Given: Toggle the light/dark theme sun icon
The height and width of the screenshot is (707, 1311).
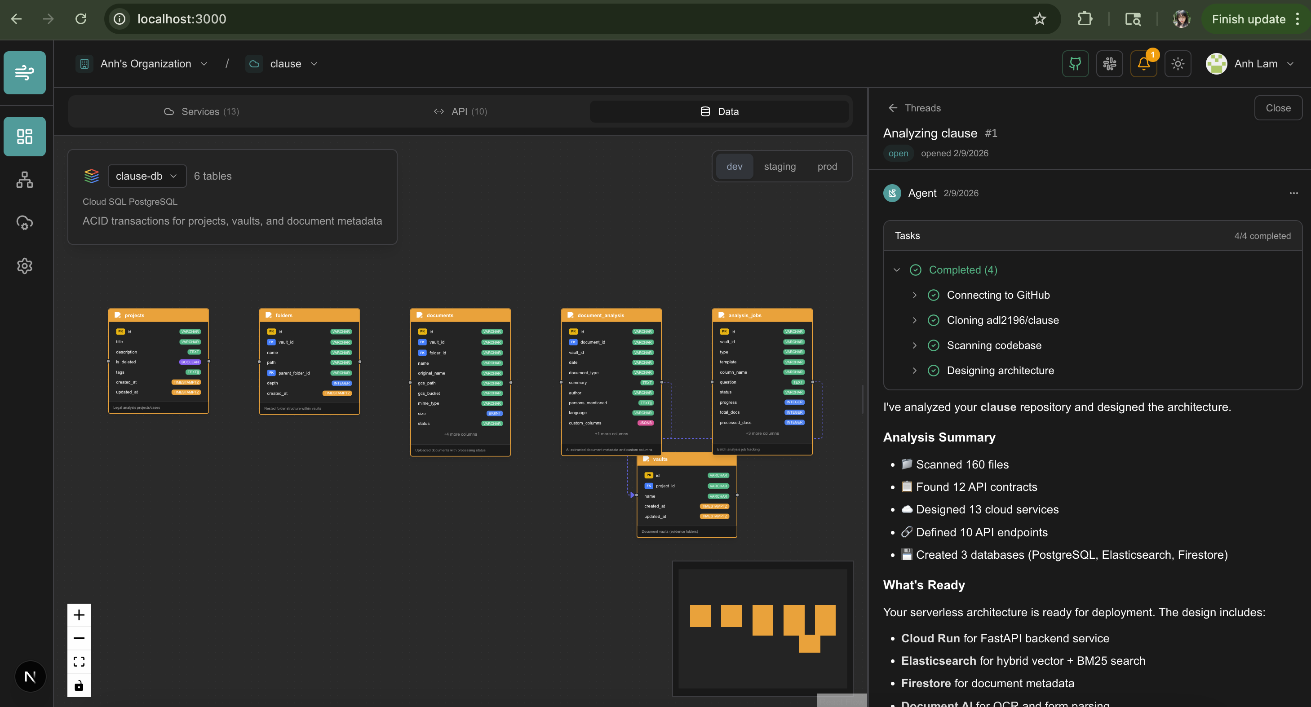Looking at the screenshot, I should [1177, 64].
